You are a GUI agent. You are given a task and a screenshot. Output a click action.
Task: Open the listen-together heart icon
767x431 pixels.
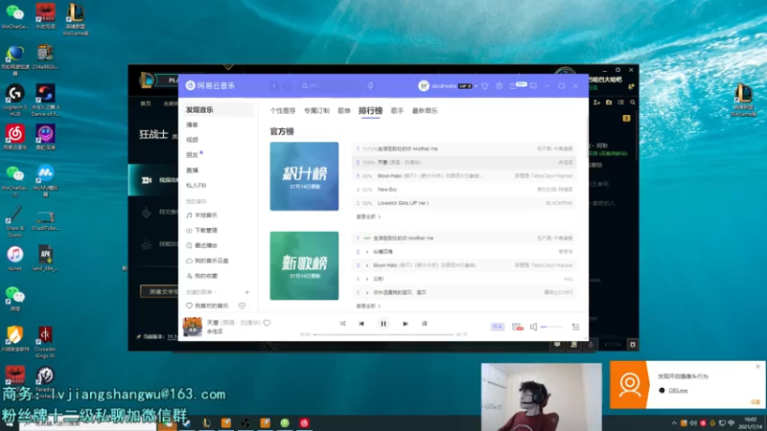(517, 327)
